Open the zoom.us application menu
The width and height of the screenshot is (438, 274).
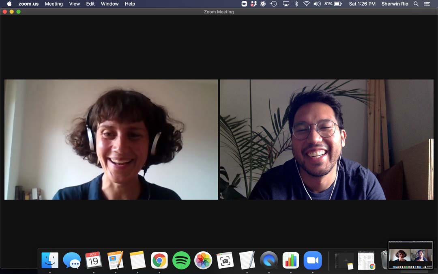[x=28, y=4]
